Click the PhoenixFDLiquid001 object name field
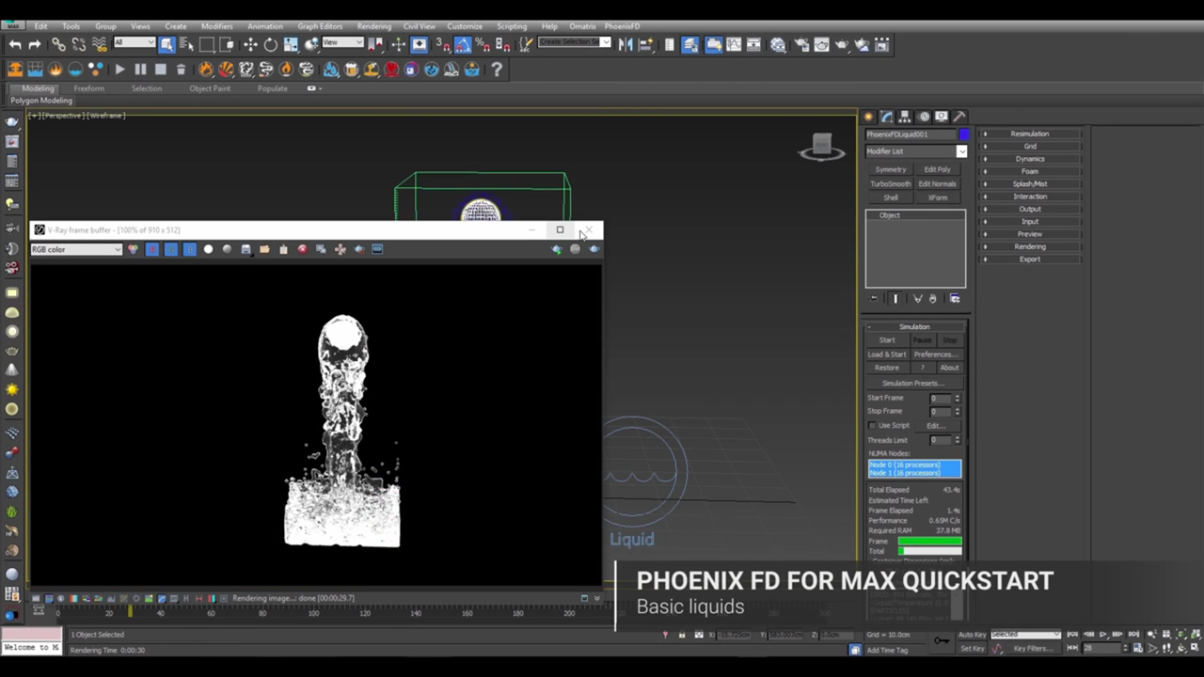1204x677 pixels. (911, 134)
